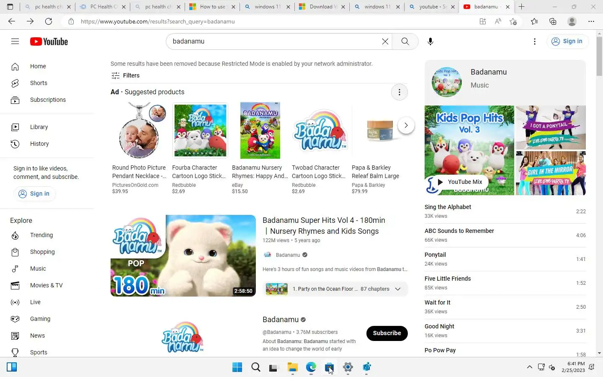Switch to the How to use tab
The width and height of the screenshot is (603, 377).
click(x=213, y=7)
